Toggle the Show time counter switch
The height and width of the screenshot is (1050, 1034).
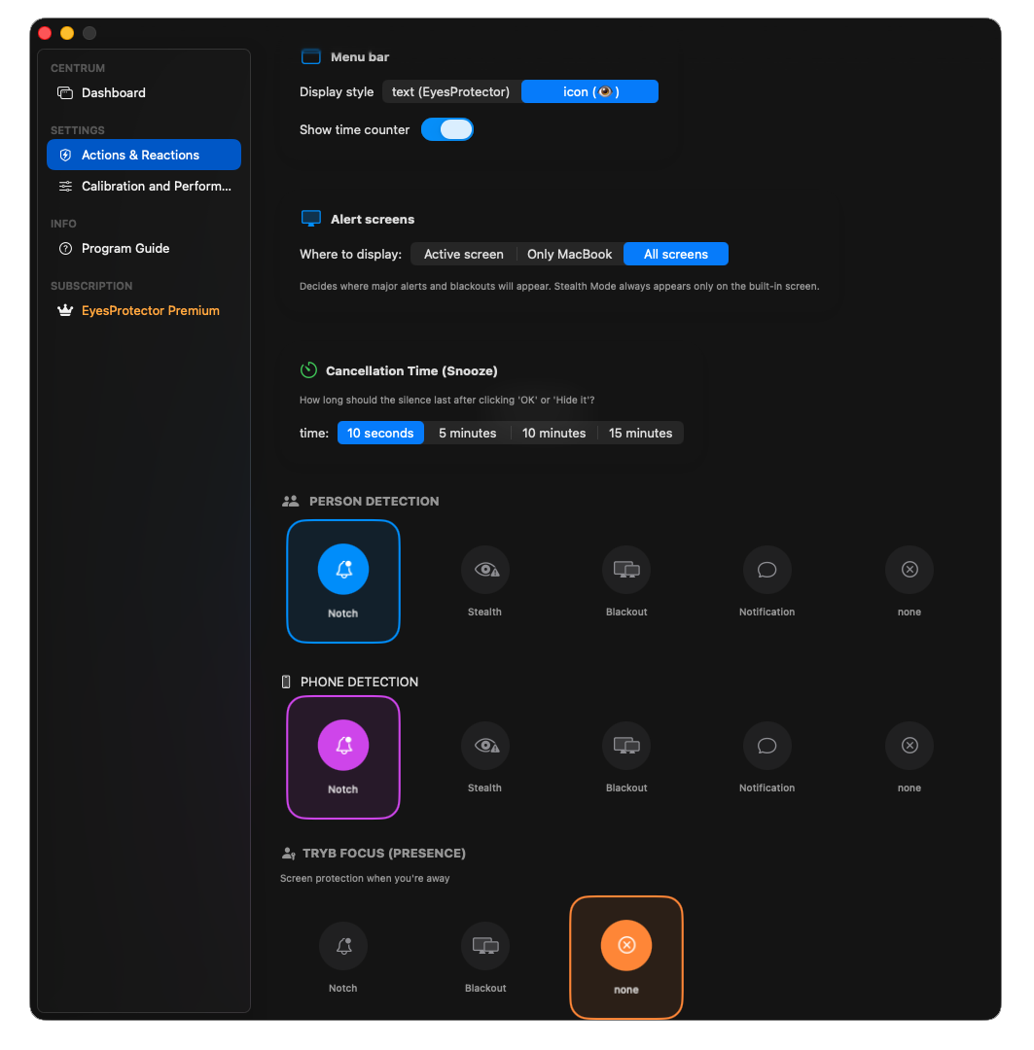[x=447, y=129]
